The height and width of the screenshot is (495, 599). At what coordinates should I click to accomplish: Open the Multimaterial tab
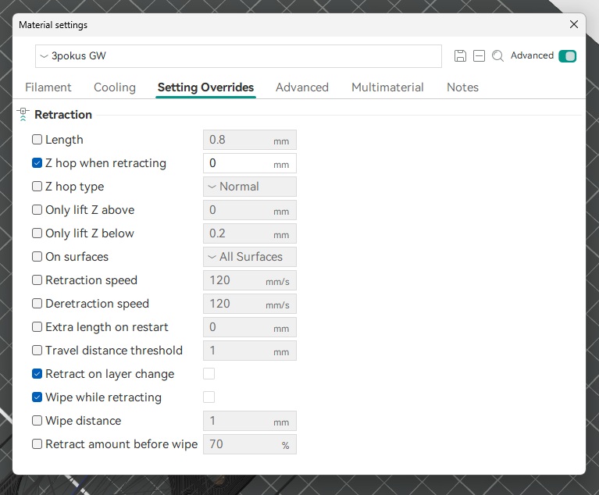click(387, 87)
